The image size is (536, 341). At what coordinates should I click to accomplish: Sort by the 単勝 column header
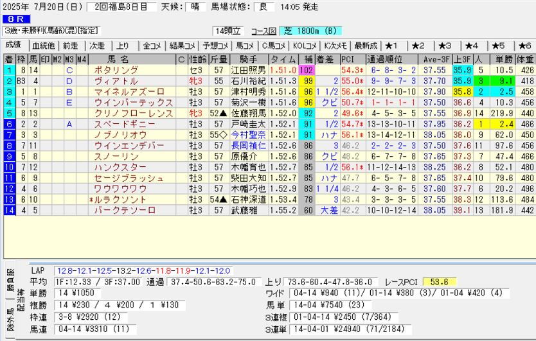click(x=502, y=59)
